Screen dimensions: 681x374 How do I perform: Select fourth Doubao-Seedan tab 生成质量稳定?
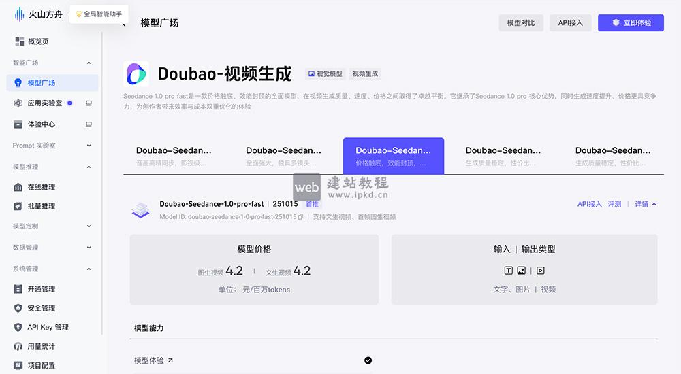pos(503,156)
